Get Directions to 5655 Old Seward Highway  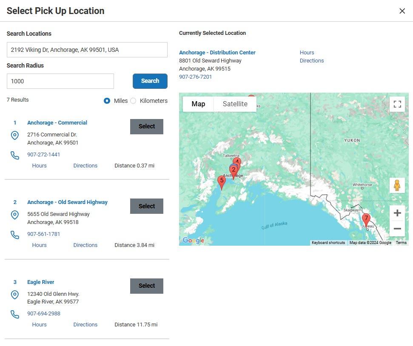(x=85, y=245)
